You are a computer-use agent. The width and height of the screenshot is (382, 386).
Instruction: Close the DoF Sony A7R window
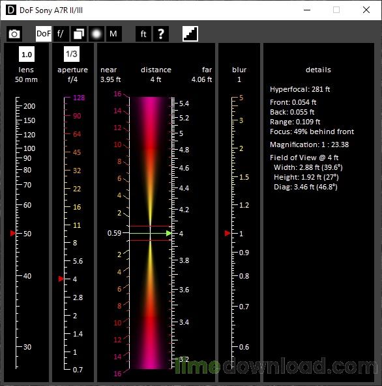pos(366,10)
